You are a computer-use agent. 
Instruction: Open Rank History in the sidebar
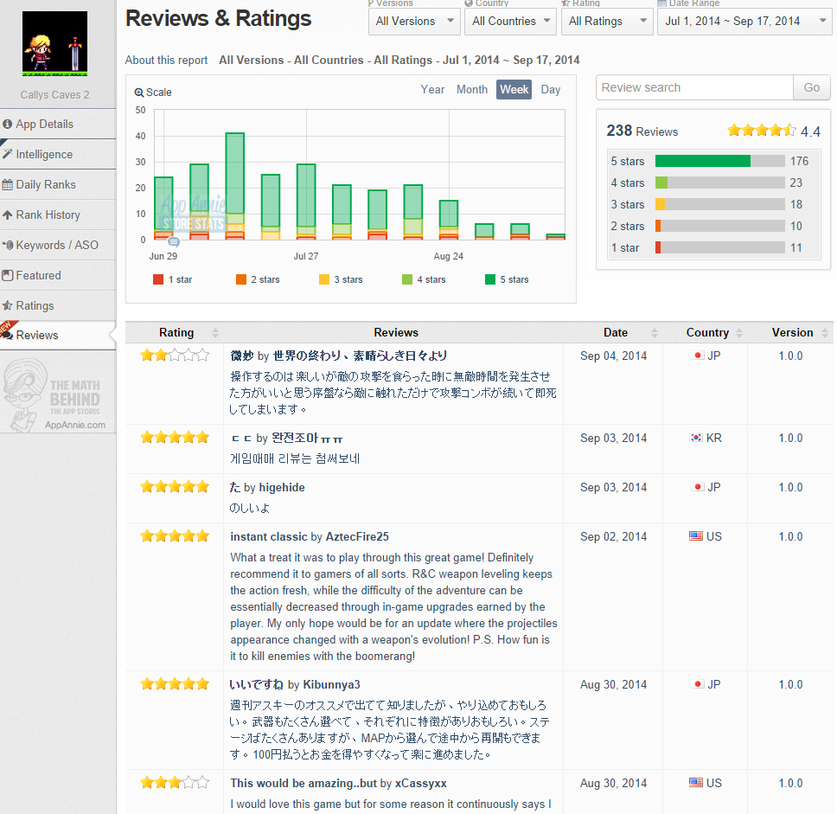[x=48, y=215]
